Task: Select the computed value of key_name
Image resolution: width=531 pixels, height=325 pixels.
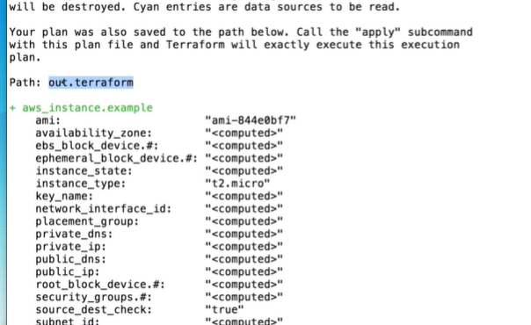Action: 244,196
